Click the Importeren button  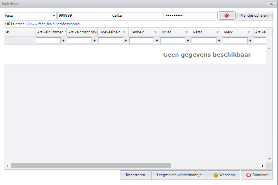[x=135, y=175]
